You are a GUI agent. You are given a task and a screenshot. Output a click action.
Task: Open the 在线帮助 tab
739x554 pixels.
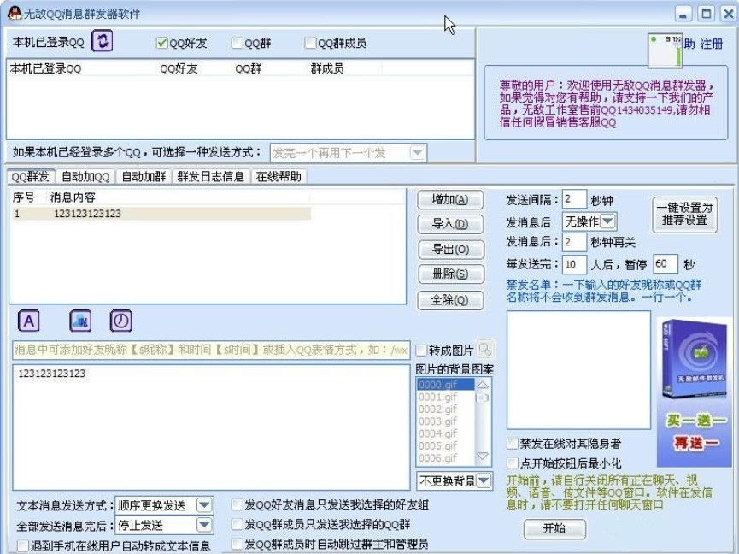coord(279,177)
